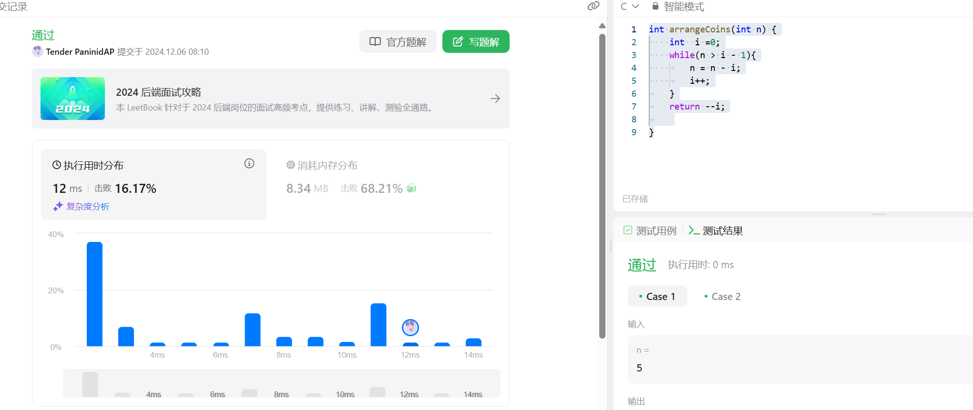973x410 pixels.
Task: Click the arrow on 2024 后端面试攻略 banner
Action: click(495, 99)
